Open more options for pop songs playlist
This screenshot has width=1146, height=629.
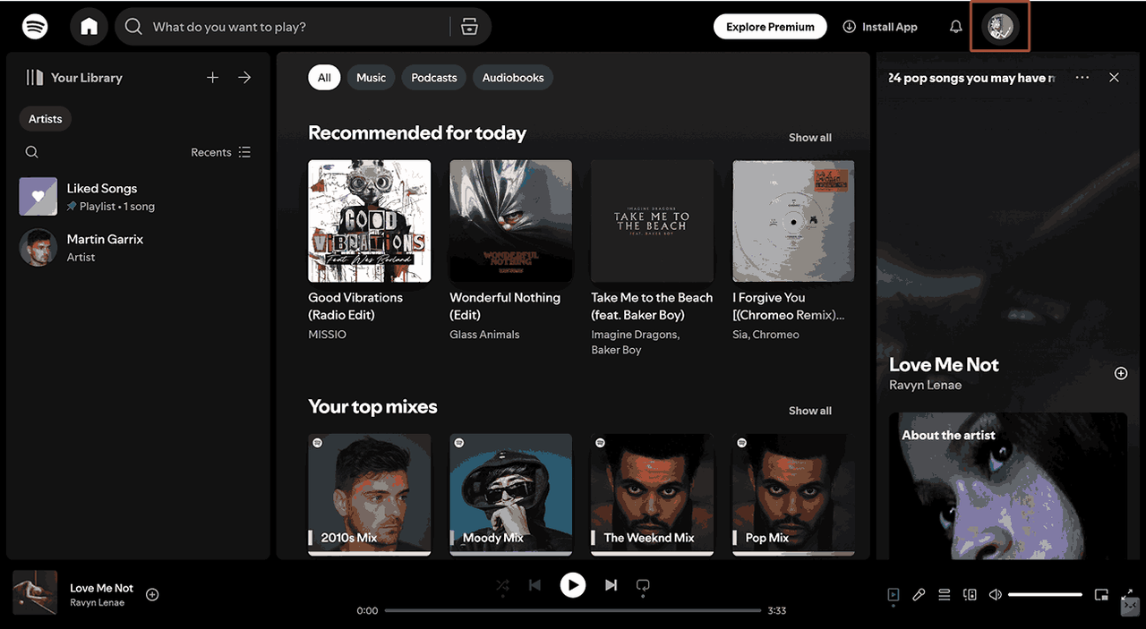pos(1082,78)
